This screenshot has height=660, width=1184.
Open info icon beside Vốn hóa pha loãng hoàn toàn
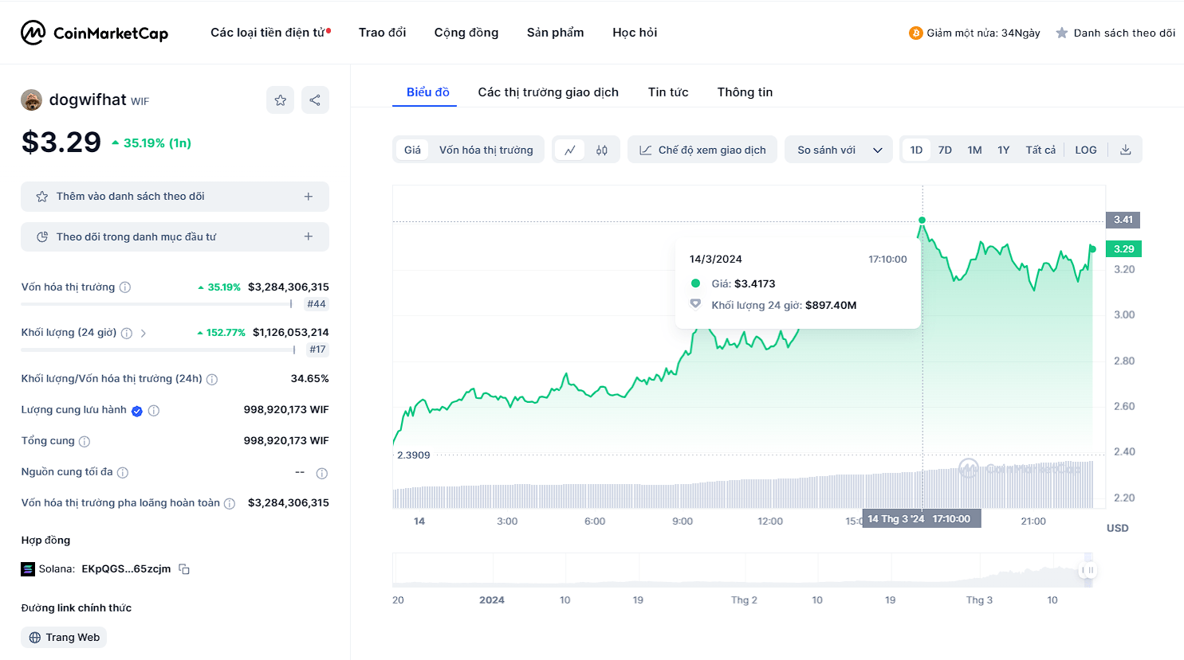[x=230, y=504]
